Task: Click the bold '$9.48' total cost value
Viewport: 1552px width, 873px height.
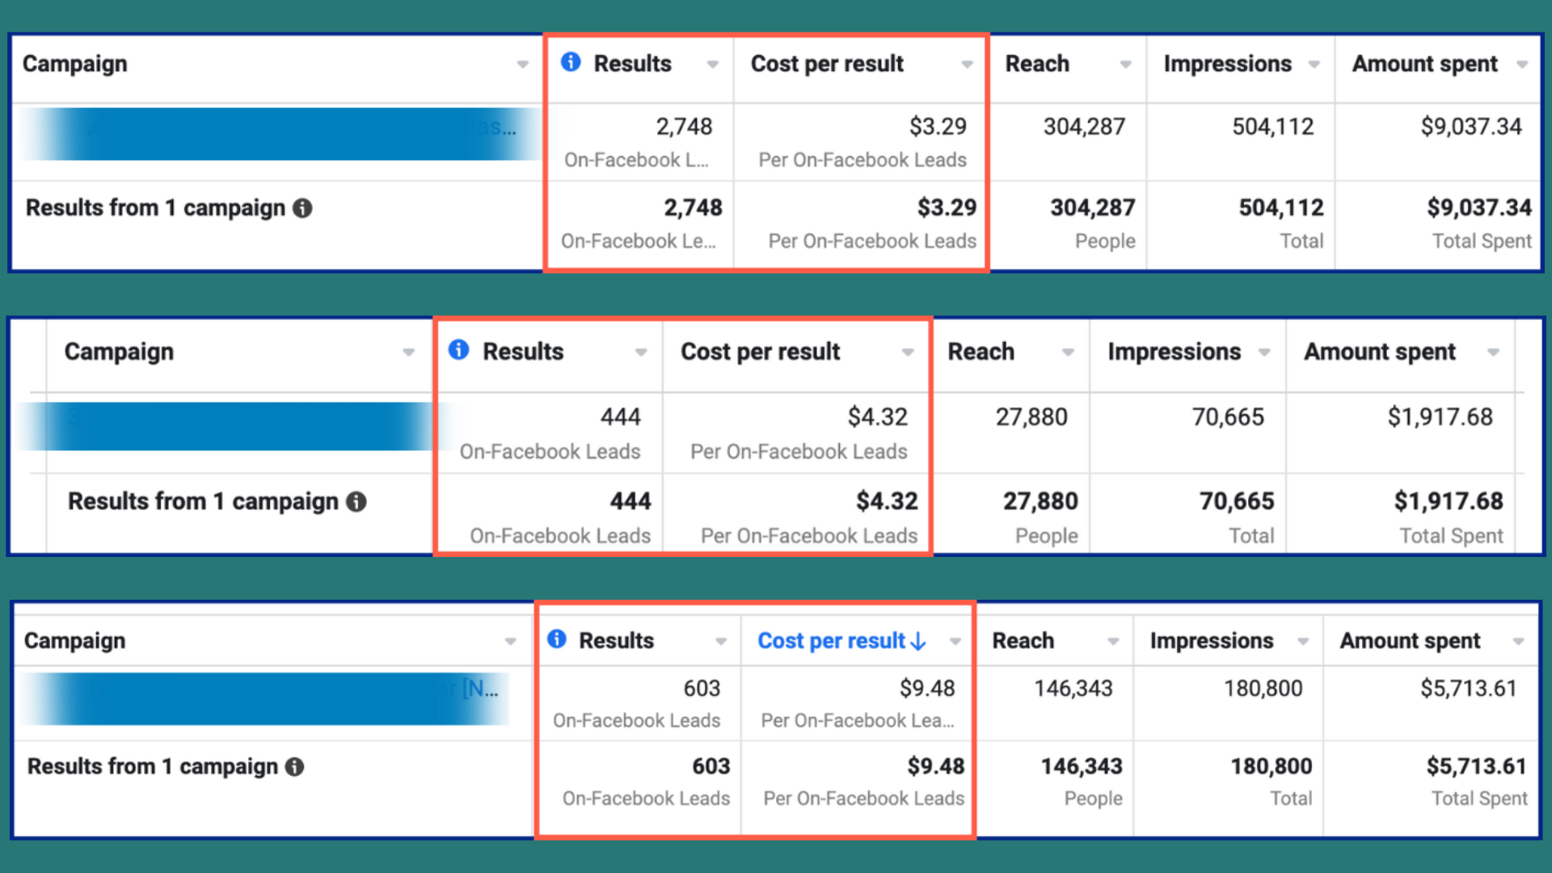Action: 936,766
